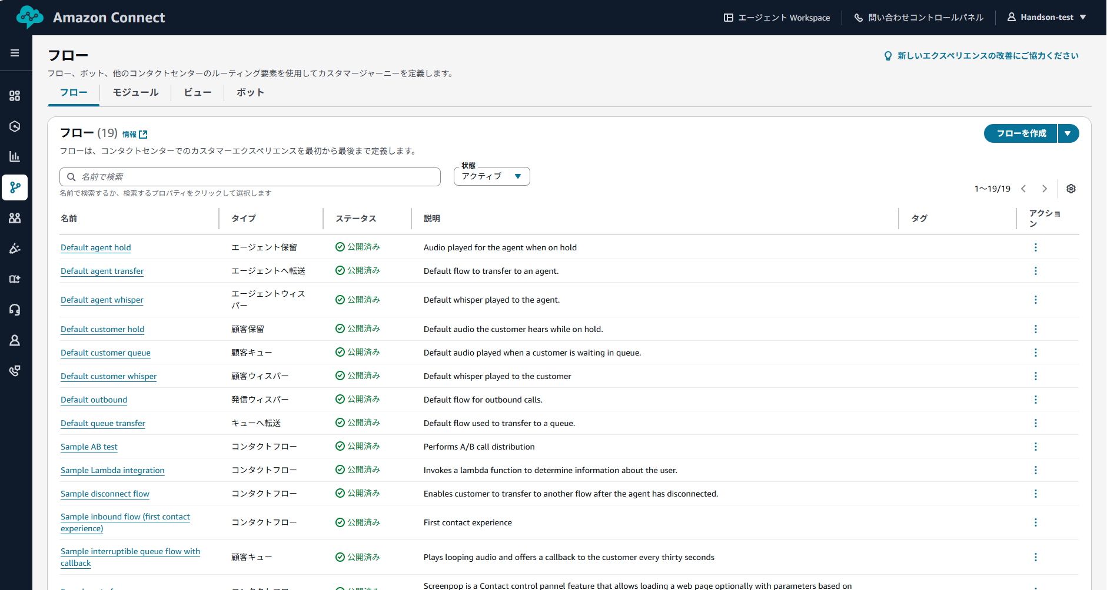This screenshot has width=1107, height=590.
Task: Click the settings gear beside pagination
Action: coord(1071,189)
